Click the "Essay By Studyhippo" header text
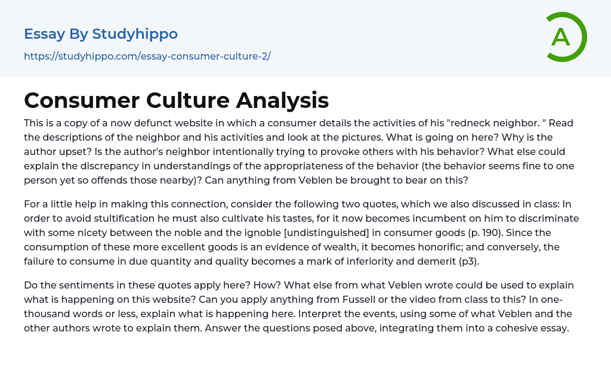This screenshot has height=369, width=611. point(101,34)
